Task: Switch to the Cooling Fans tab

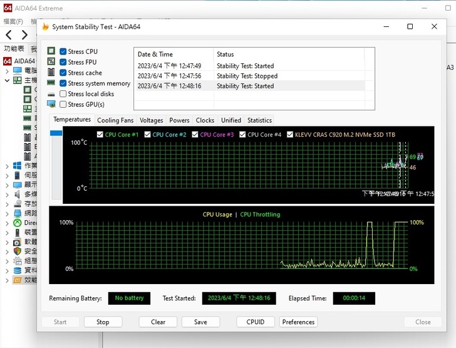Action: (x=115, y=120)
